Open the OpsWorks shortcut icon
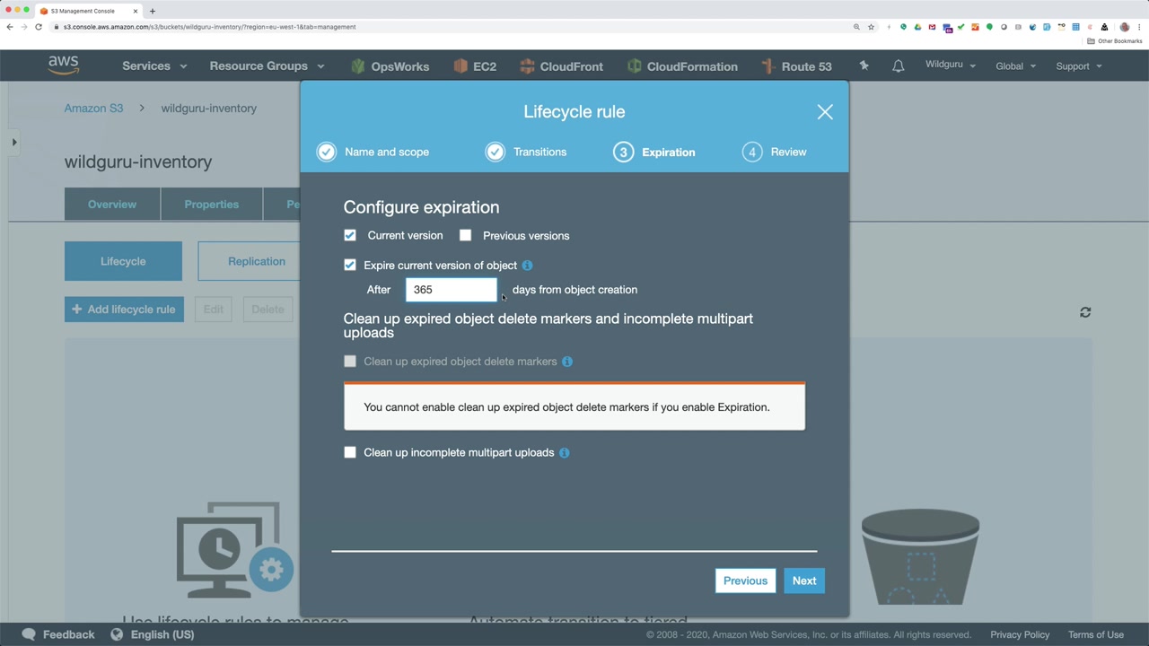Image resolution: width=1149 pixels, height=646 pixels. pyautogui.click(x=358, y=66)
